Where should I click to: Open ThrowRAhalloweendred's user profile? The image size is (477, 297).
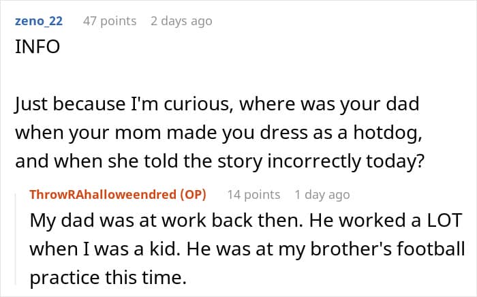pos(93,195)
